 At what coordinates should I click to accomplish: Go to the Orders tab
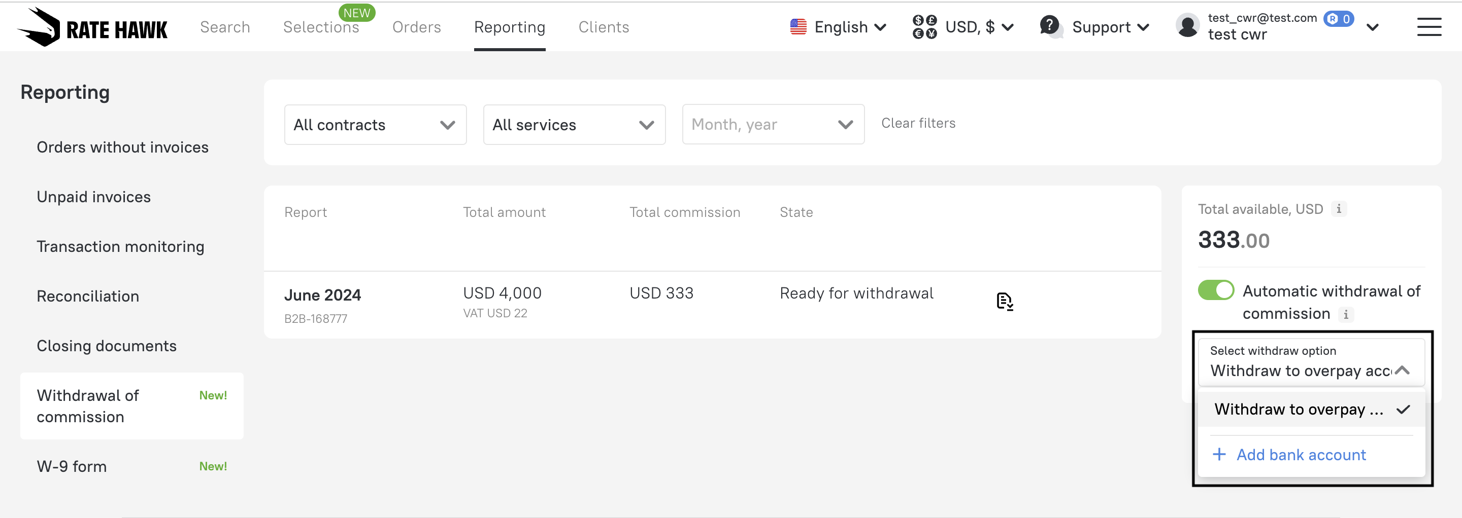click(416, 27)
